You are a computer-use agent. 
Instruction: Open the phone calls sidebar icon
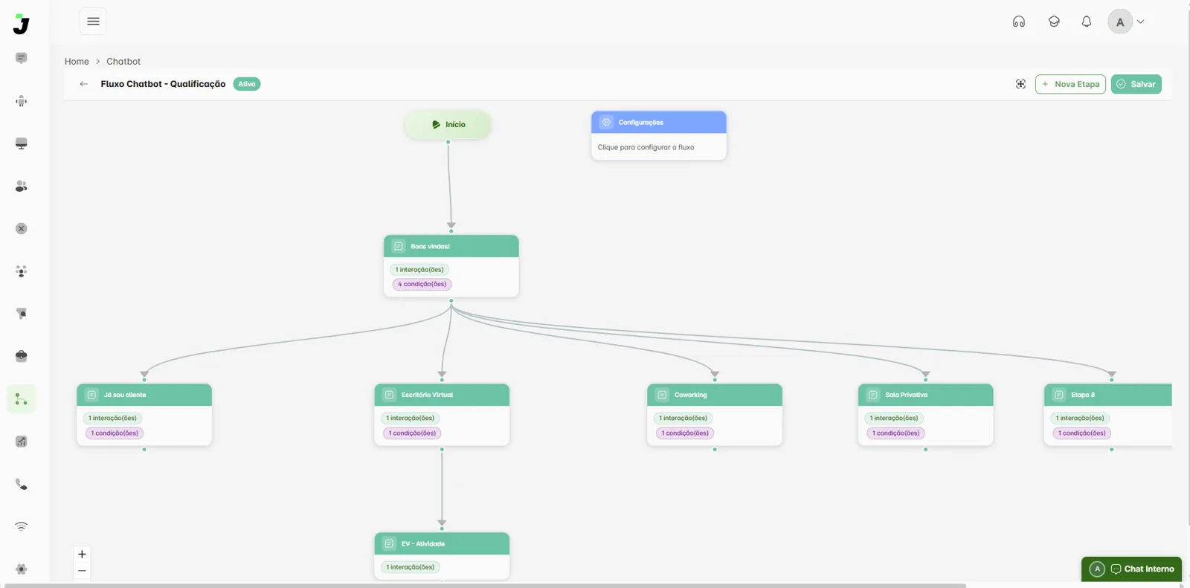(22, 484)
